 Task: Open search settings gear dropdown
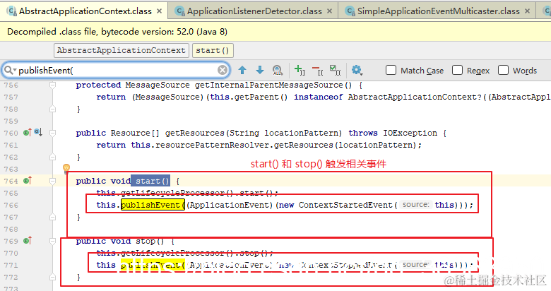click(x=357, y=71)
